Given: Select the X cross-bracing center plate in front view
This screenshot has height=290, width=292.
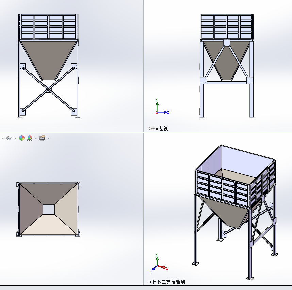Looking at the screenshot, I should 48,89.
